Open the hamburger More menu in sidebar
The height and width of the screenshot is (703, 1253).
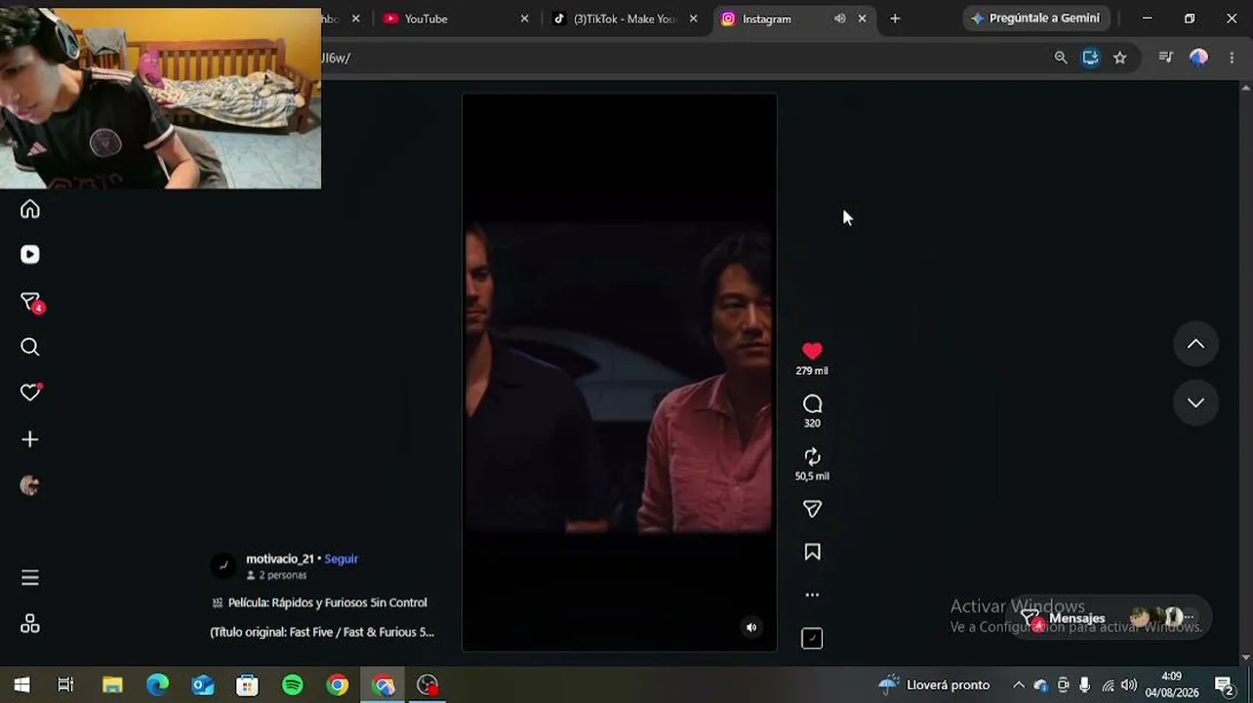tap(30, 578)
